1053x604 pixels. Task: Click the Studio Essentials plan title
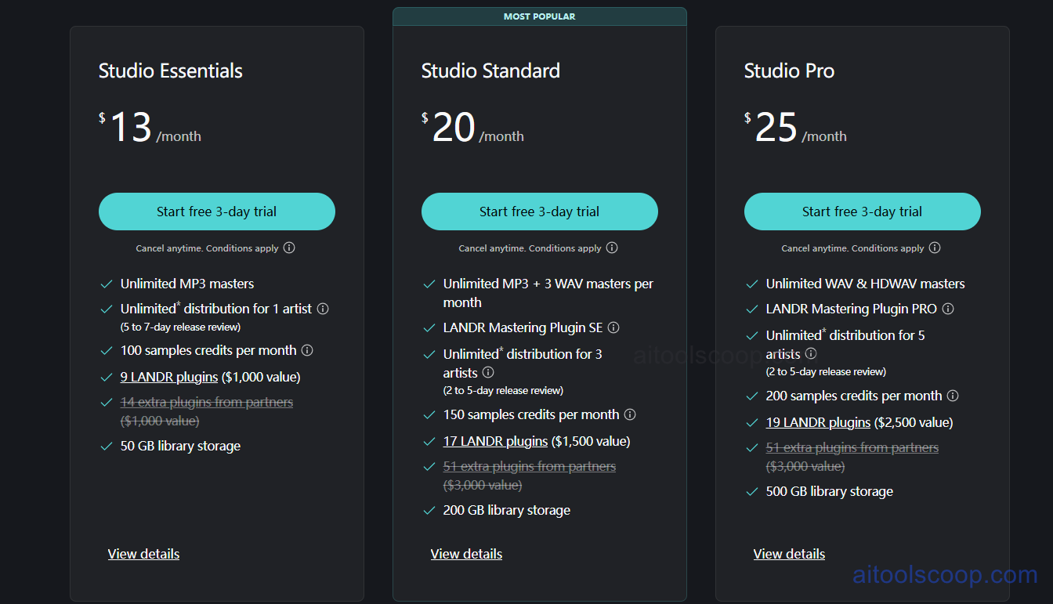(171, 71)
